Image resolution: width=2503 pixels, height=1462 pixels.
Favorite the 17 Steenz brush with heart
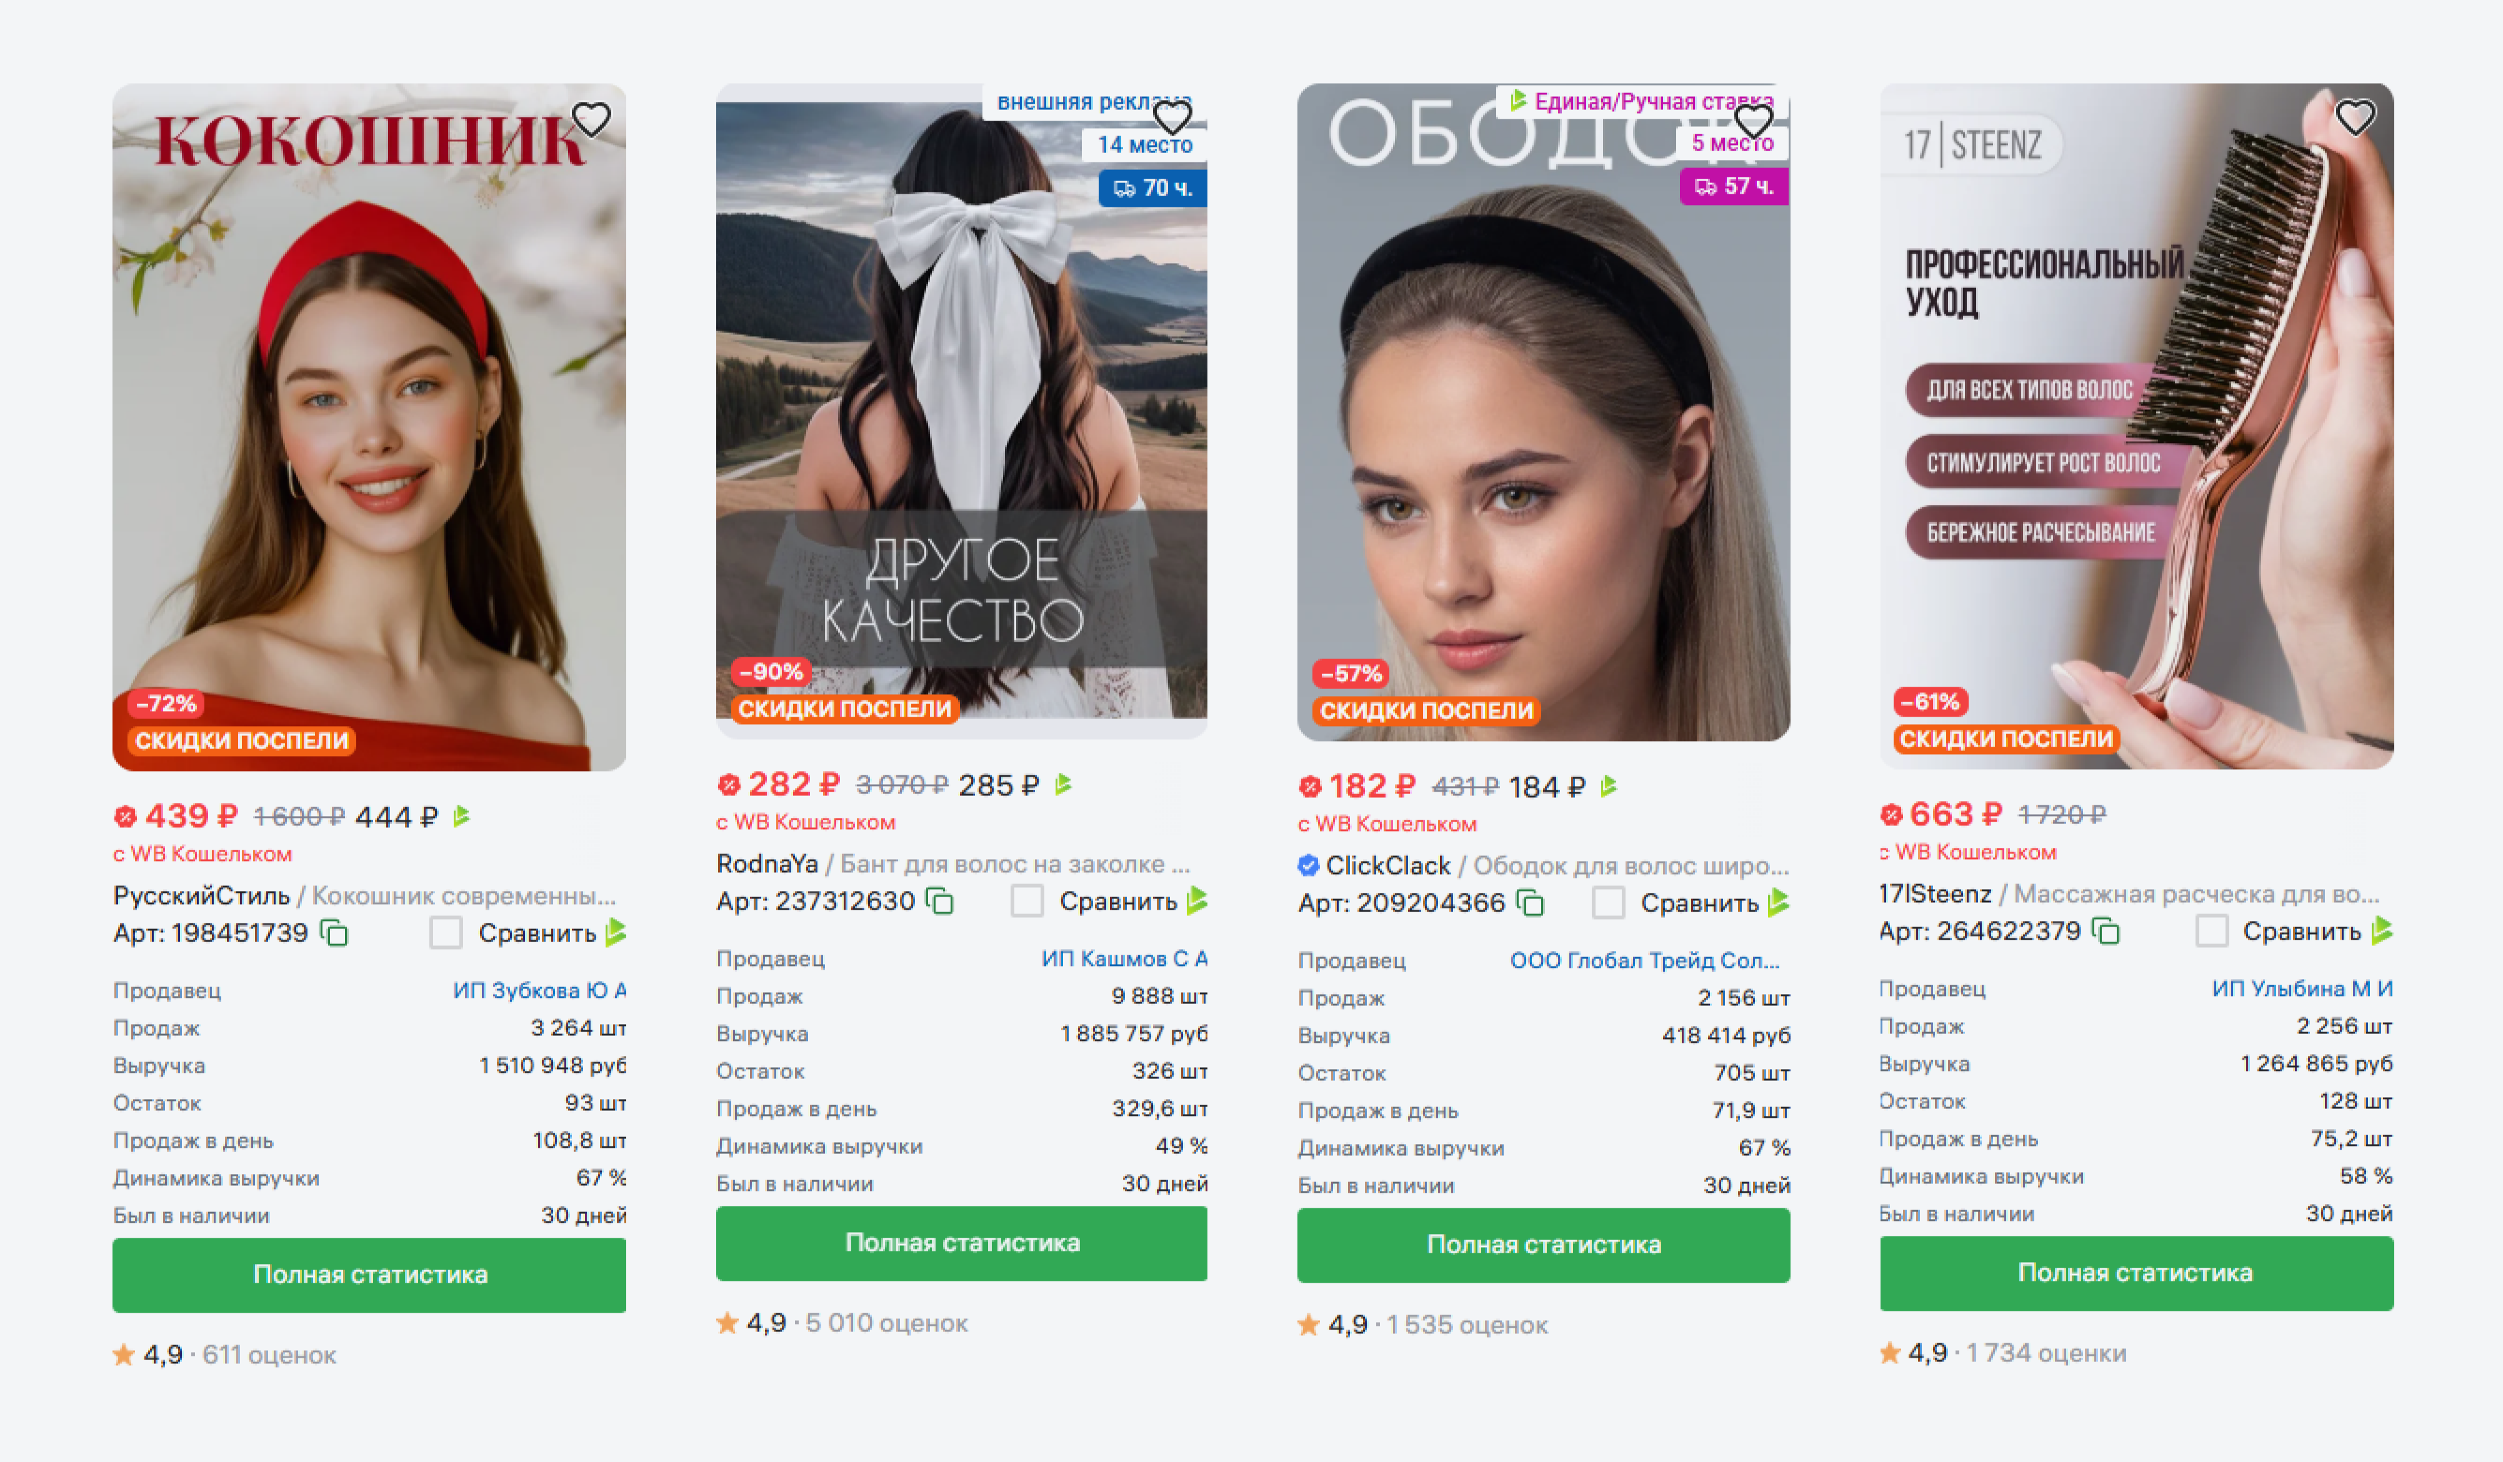tap(2355, 117)
